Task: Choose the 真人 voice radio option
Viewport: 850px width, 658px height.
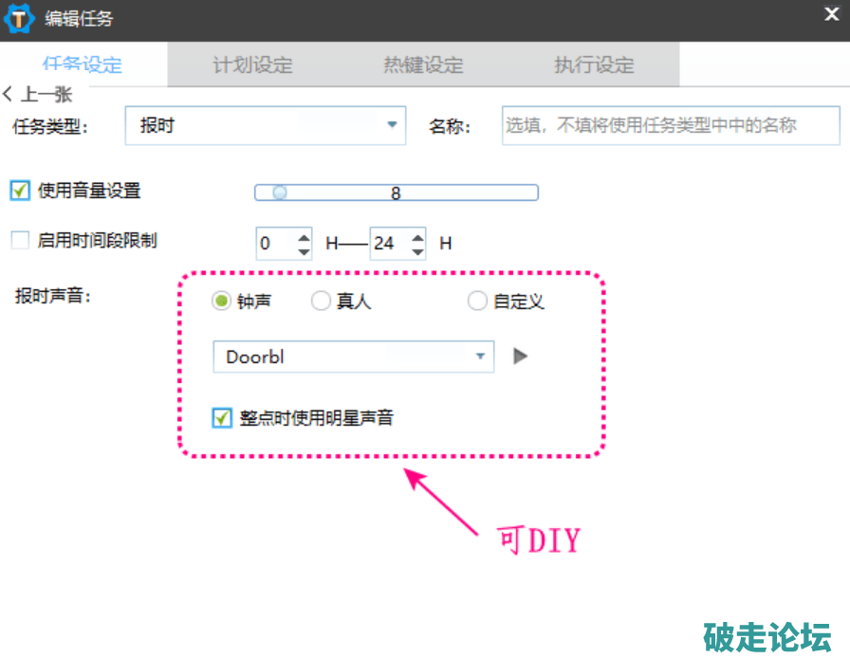Action: [x=321, y=302]
